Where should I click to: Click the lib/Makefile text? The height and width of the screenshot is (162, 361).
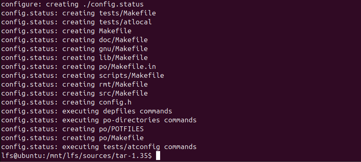click(x=123, y=58)
